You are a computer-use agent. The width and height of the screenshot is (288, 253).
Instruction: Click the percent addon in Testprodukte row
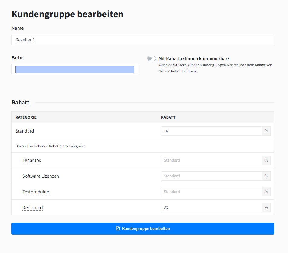coord(266,192)
